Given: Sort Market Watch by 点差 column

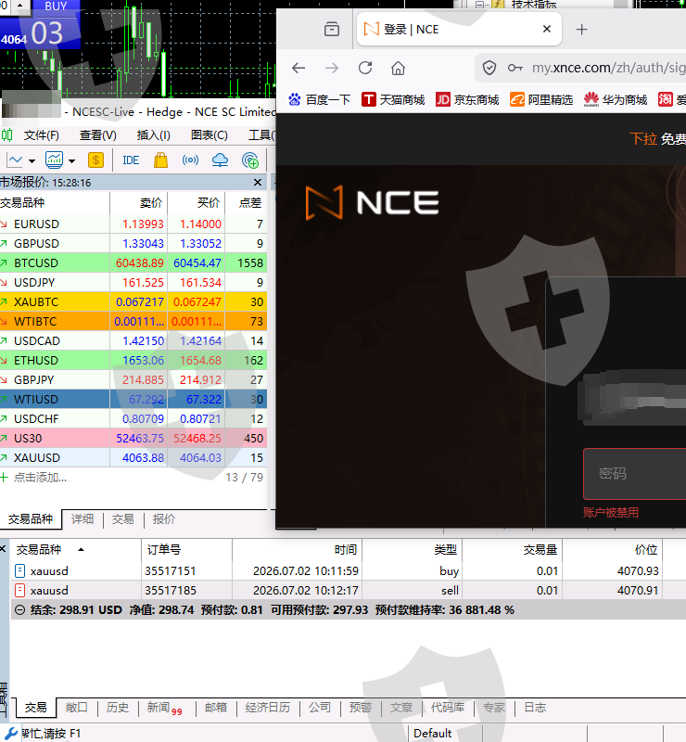Looking at the screenshot, I should point(246,203).
